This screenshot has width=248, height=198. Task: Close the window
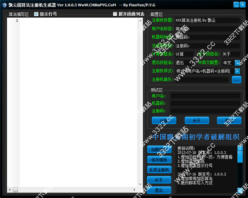(x=243, y=5)
